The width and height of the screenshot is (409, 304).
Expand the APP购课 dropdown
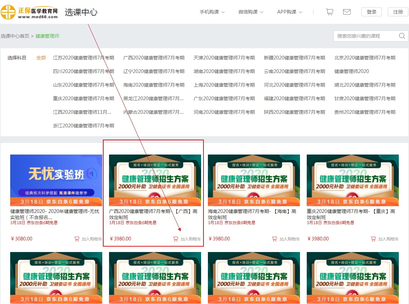(x=289, y=12)
